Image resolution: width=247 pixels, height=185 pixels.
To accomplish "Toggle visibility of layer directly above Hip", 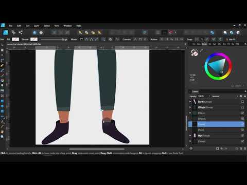I will [242, 130].
